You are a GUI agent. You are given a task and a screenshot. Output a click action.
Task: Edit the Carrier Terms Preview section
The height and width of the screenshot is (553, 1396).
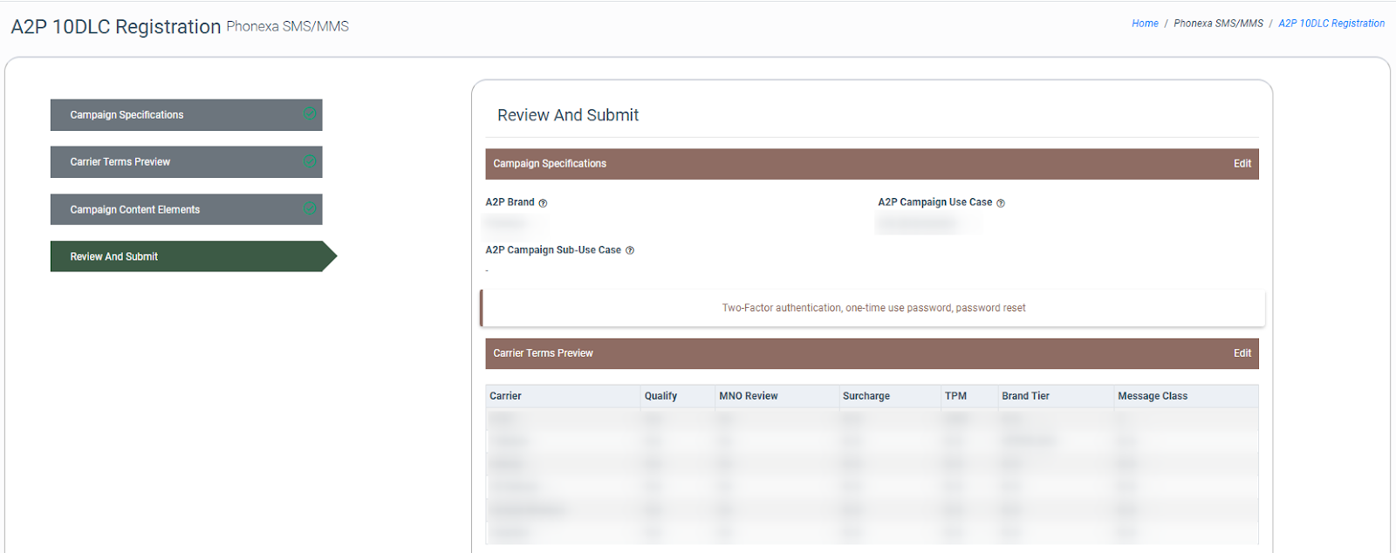click(x=1242, y=353)
